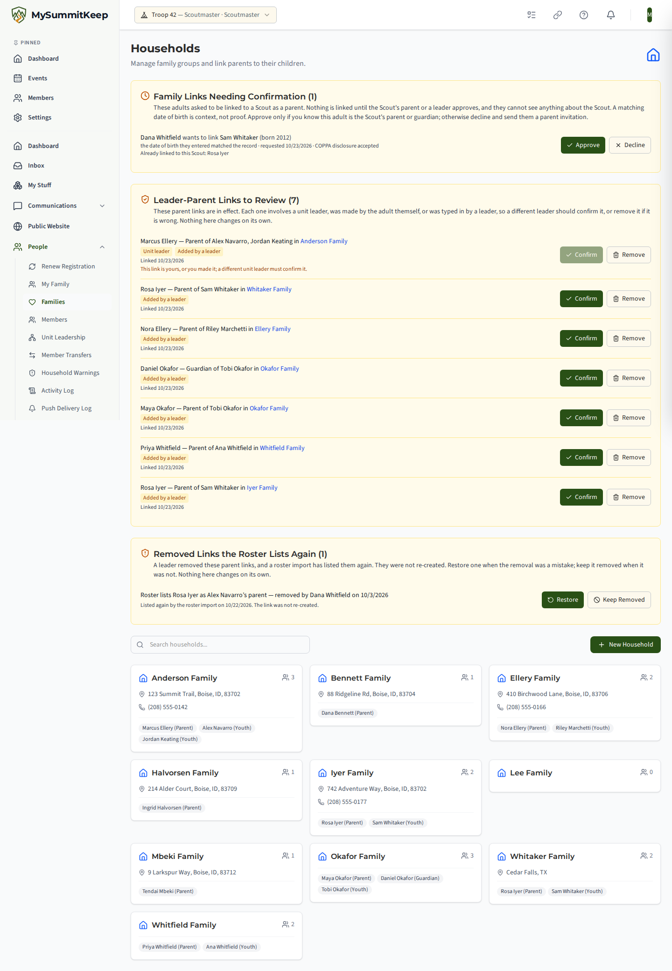Open the Bennett Family household card
Viewport: 672px width, 971px height.
click(x=396, y=695)
